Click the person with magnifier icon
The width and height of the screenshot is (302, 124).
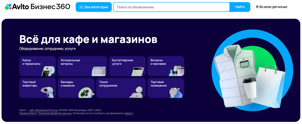[136, 93]
